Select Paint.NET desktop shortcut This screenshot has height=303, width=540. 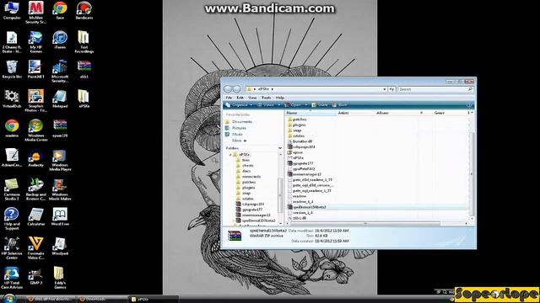click(35, 69)
